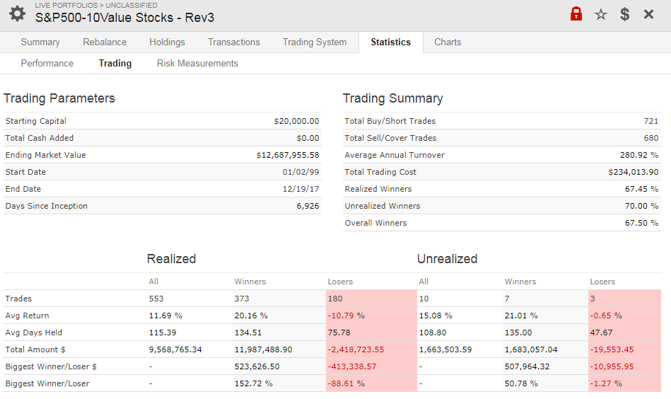
Task: Open the Transactions tab
Action: (x=233, y=42)
